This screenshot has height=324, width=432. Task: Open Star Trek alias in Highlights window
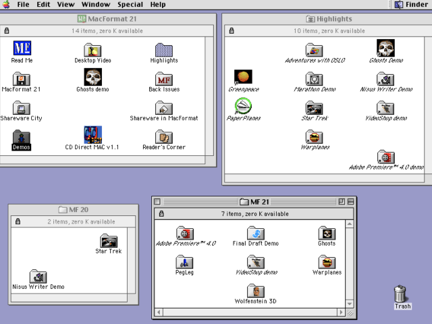pos(314,108)
